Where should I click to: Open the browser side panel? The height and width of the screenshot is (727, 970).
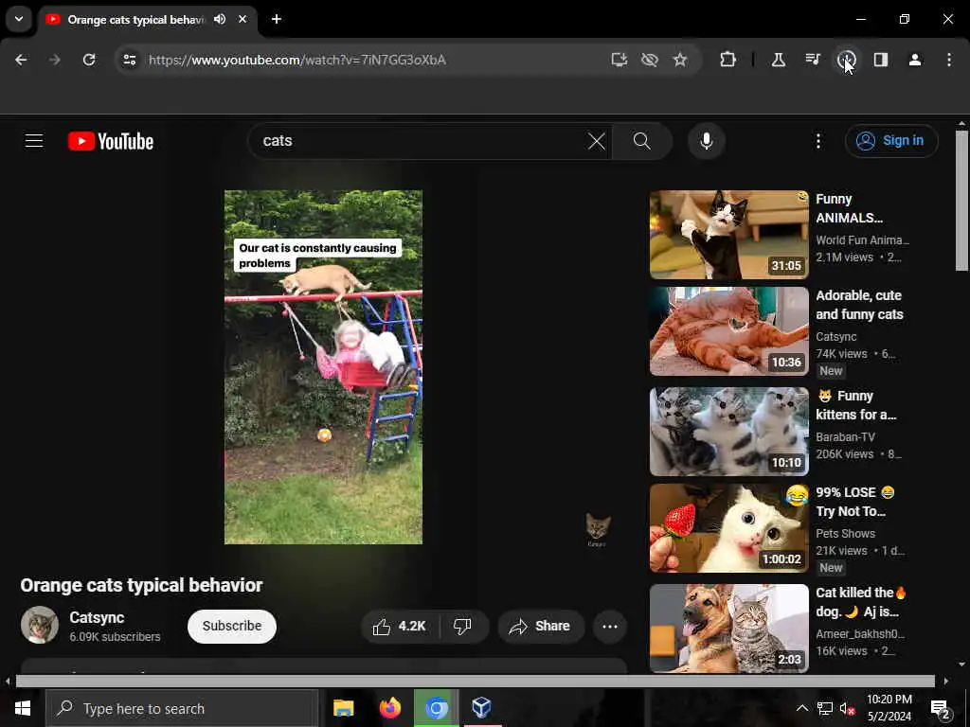(x=881, y=60)
